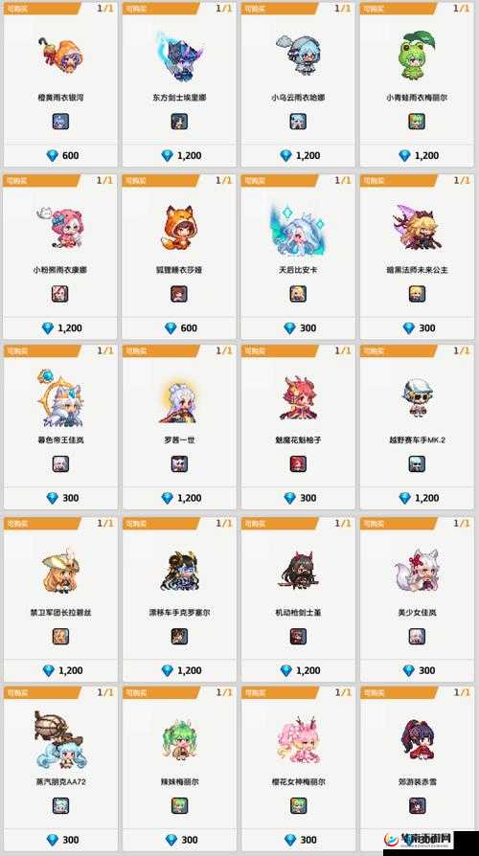Viewport: 479px width, 856px height.
Task: Open the 暮色帝王佳岚 costume sprite
Action: (x=60, y=398)
